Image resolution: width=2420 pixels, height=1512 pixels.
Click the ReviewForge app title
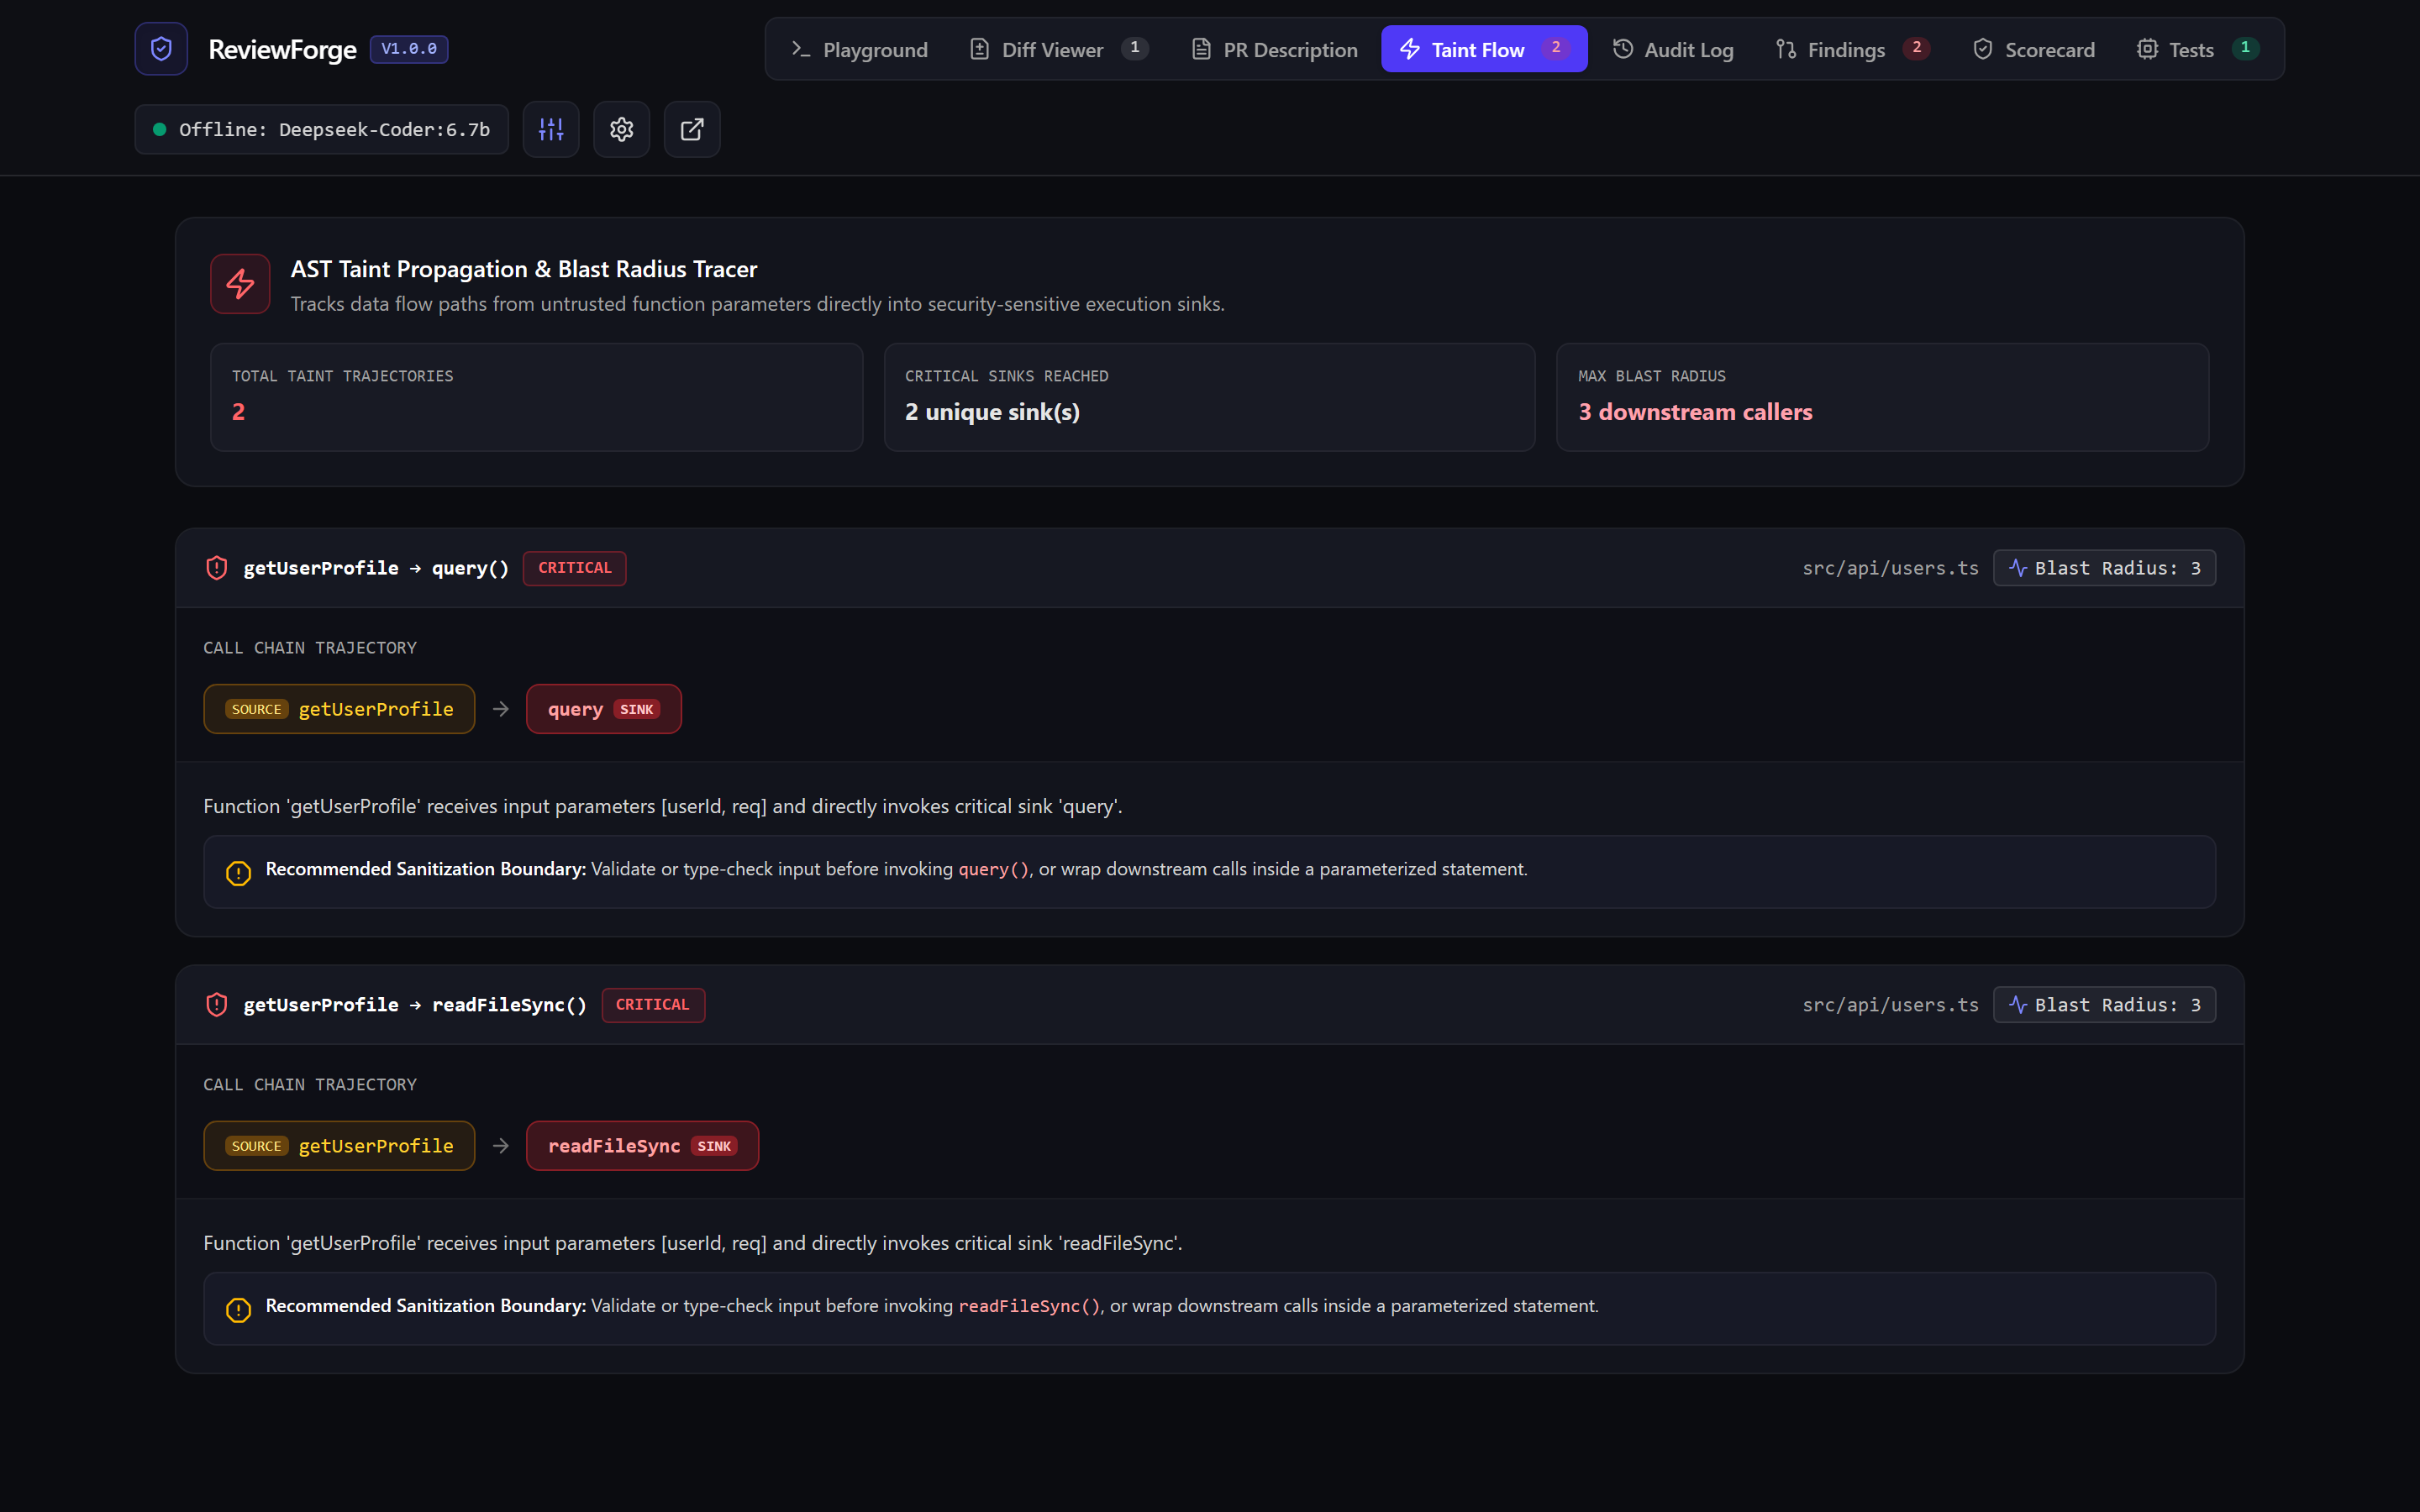(x=282, y=49)
